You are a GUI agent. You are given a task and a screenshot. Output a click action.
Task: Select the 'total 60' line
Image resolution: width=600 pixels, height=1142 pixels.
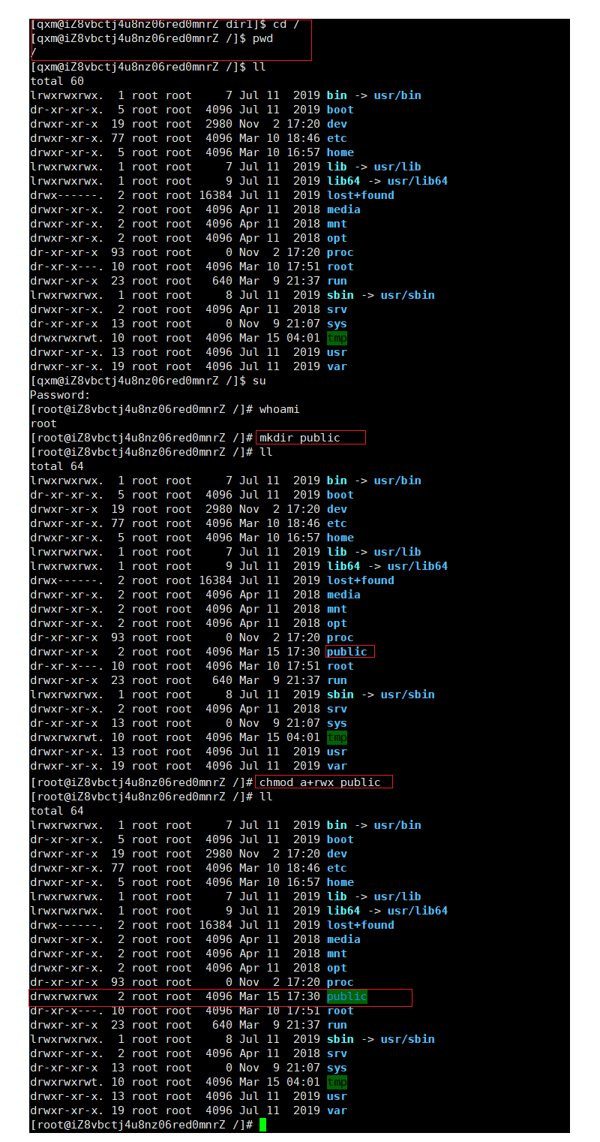click(57, 81)
